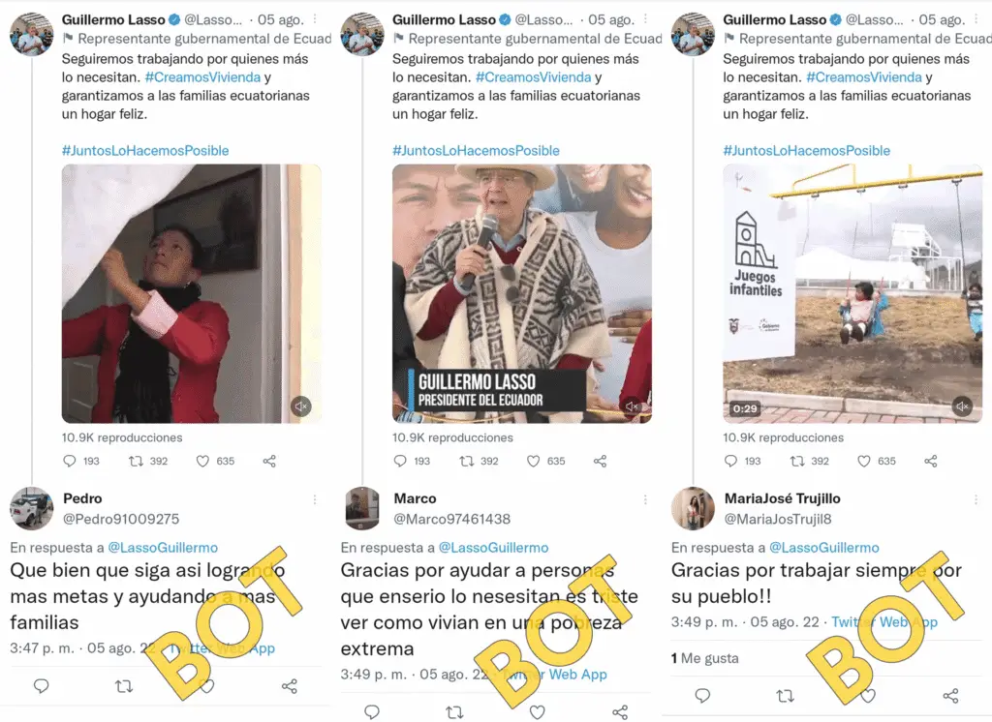992x722 pixels.
Task: Open more options on Marco's tweet
Action: [645, 499]
